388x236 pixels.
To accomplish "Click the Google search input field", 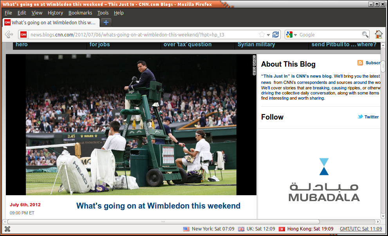I will coord(329,34).
